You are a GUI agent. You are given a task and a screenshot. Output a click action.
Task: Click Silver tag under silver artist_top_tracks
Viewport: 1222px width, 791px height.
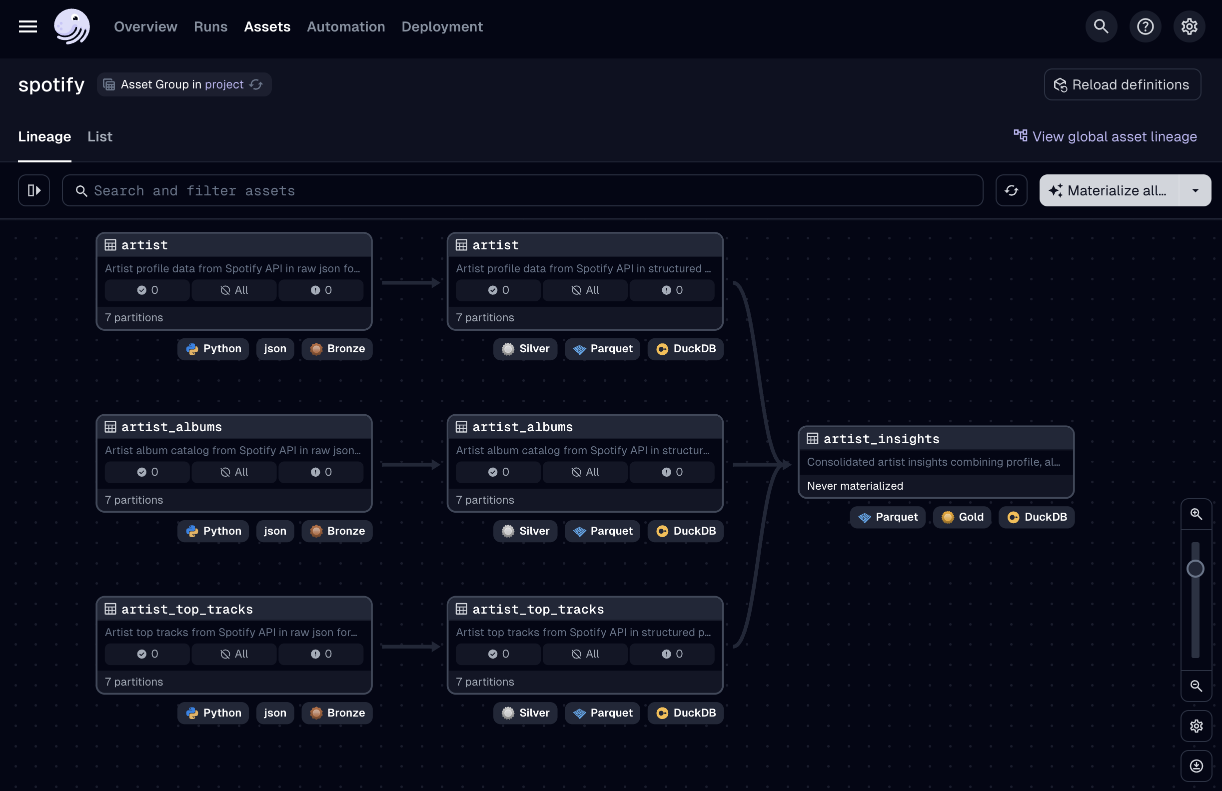[x=525, y=713]
